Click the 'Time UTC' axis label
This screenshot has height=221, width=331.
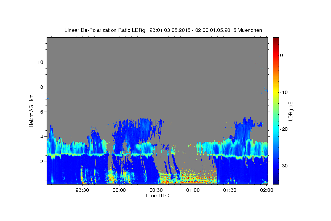tap(157, 196)
